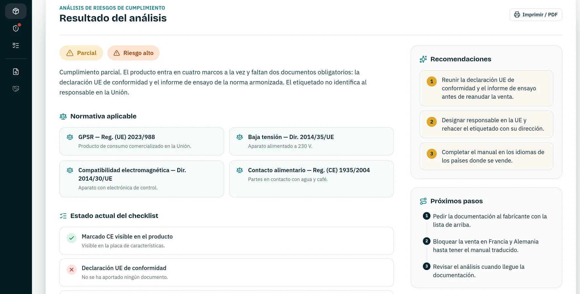Image resolution: width=580 pixels, height=294 pixels.
Task: Open the GPSR Reg. (UE) 2023/988 card
Action: click(142, 141)
